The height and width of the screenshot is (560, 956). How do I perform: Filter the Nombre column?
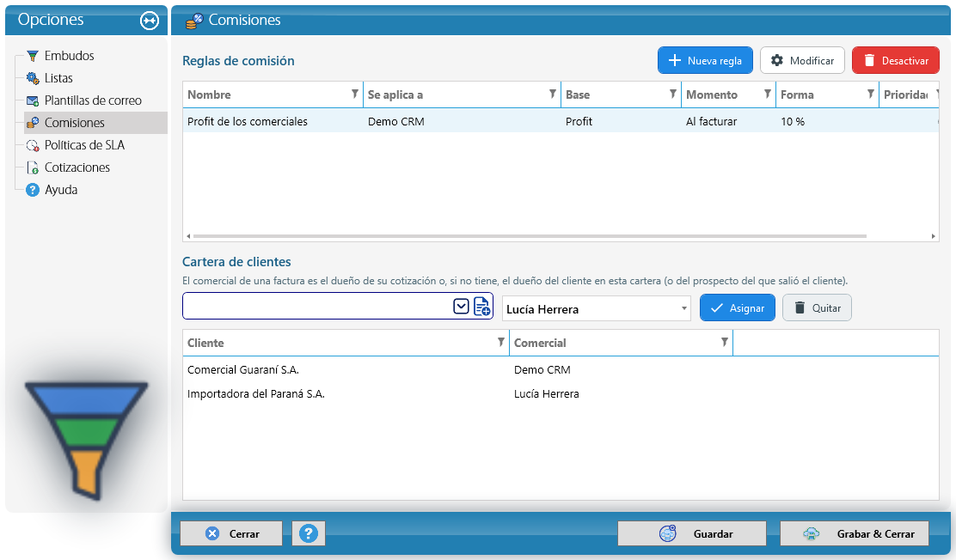[x=355, y=94]
